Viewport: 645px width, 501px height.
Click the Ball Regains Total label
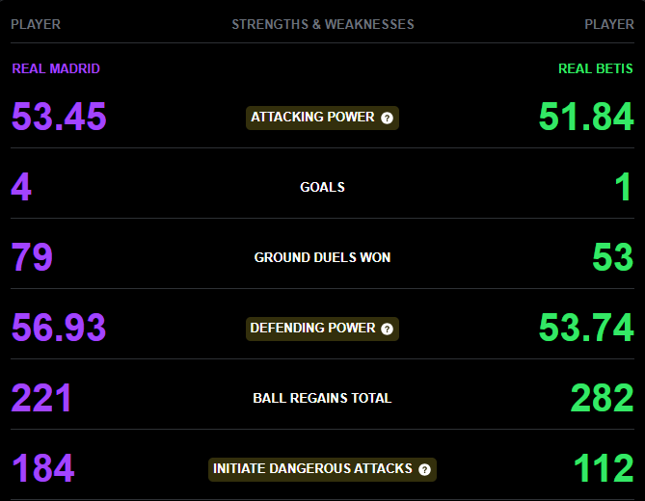click(322, 398)
